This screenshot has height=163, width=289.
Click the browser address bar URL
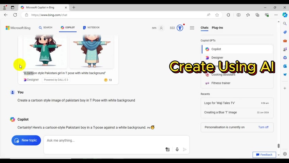(x=49, y=15)
